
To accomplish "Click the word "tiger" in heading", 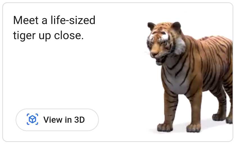I will [x=24, y=36].
